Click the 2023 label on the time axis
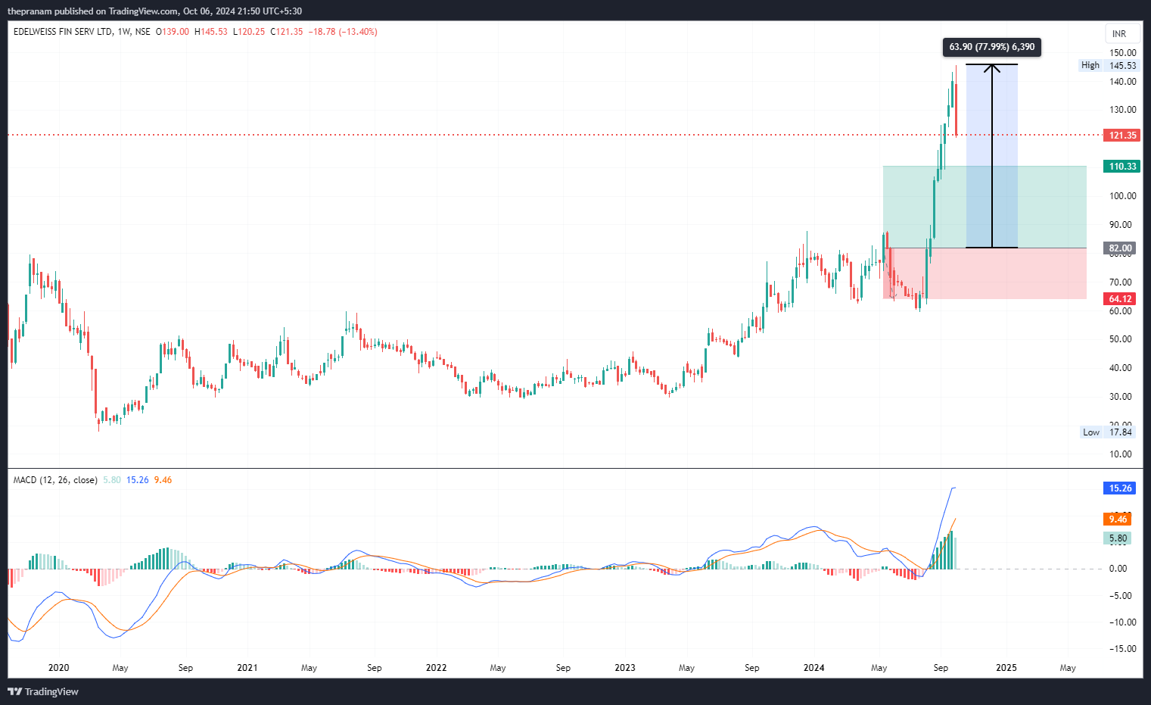 (x=625, y=668)
